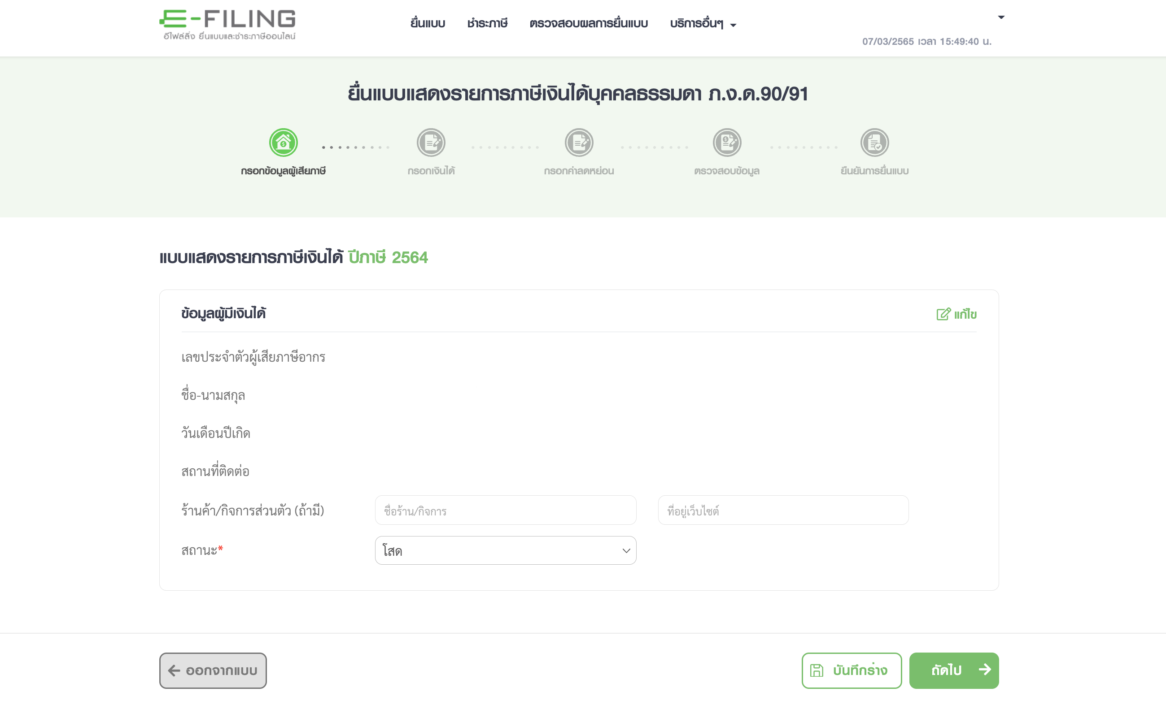Open the user account dropdown arrow
Screen dimensions: 1166x705
click(x=1001, y=17)
